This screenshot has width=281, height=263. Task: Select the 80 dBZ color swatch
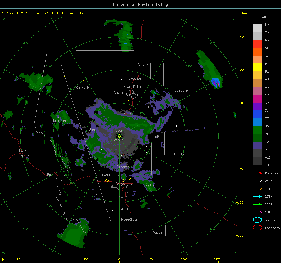pos(257,28)
